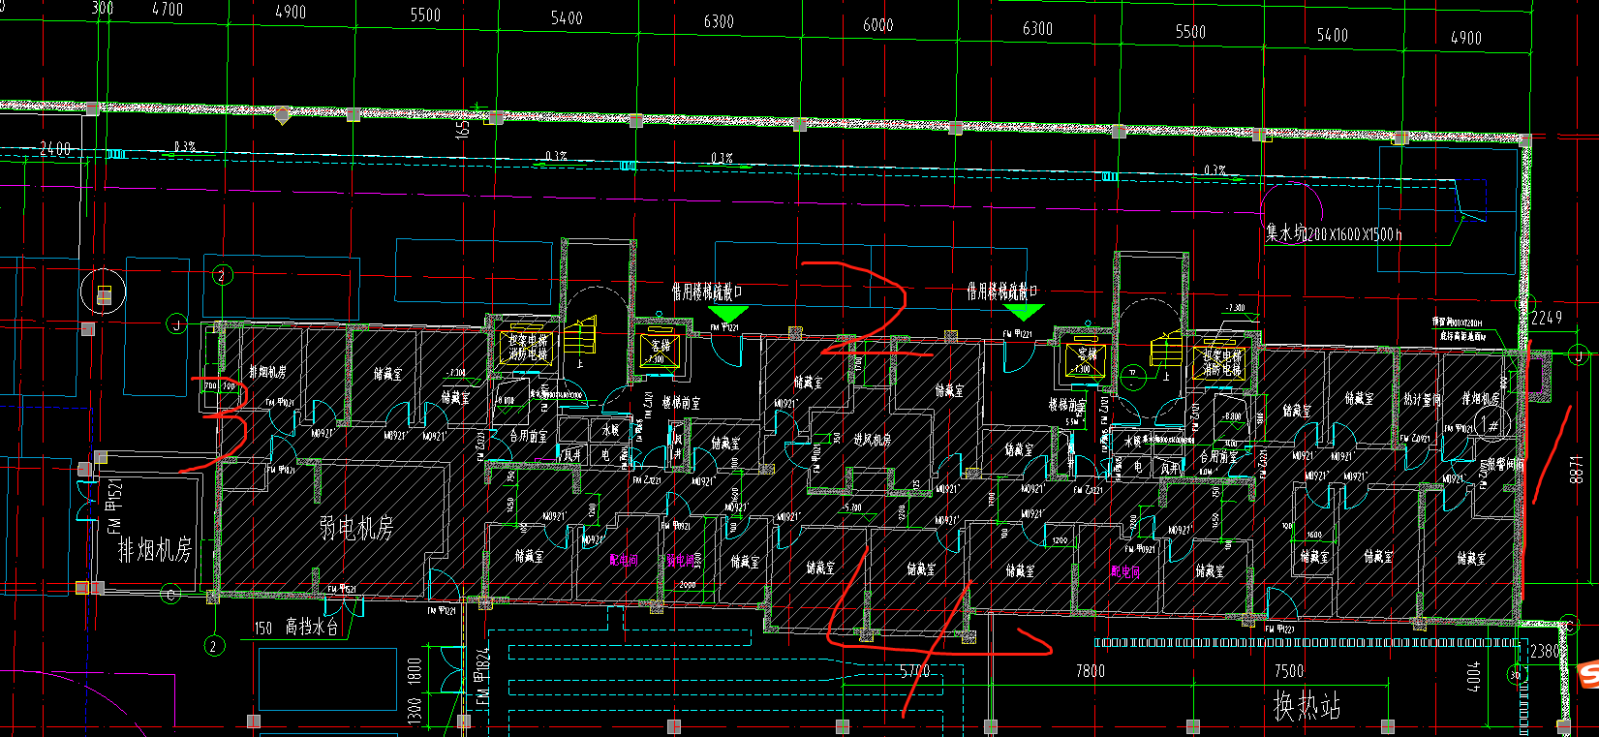The width and height of the screenshot is (1599, 737).
Task: Select the 6000 dimension at the top
Action: point(877,25)
